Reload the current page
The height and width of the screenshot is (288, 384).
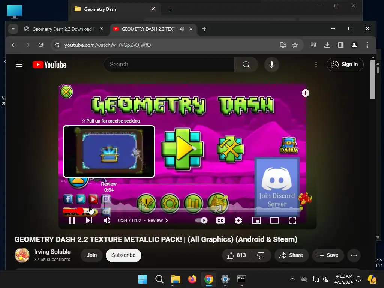[x=41, y=45]
